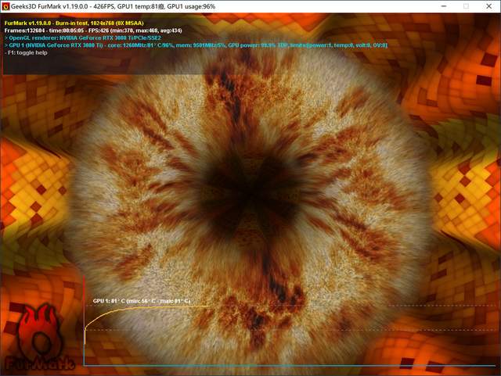Image resolution: width=501 pixels, height=376 pixels.
Task: Click the 'OpenGL renderer' info line
Action: tap(83, 38)
